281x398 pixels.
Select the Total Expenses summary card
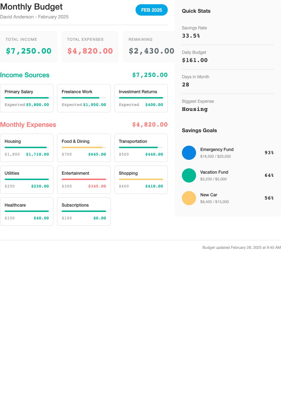(90, 46)
